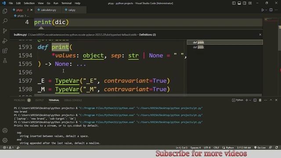Close the peek definition view
This screenshot has width=281, height=158.
(260, 35)
